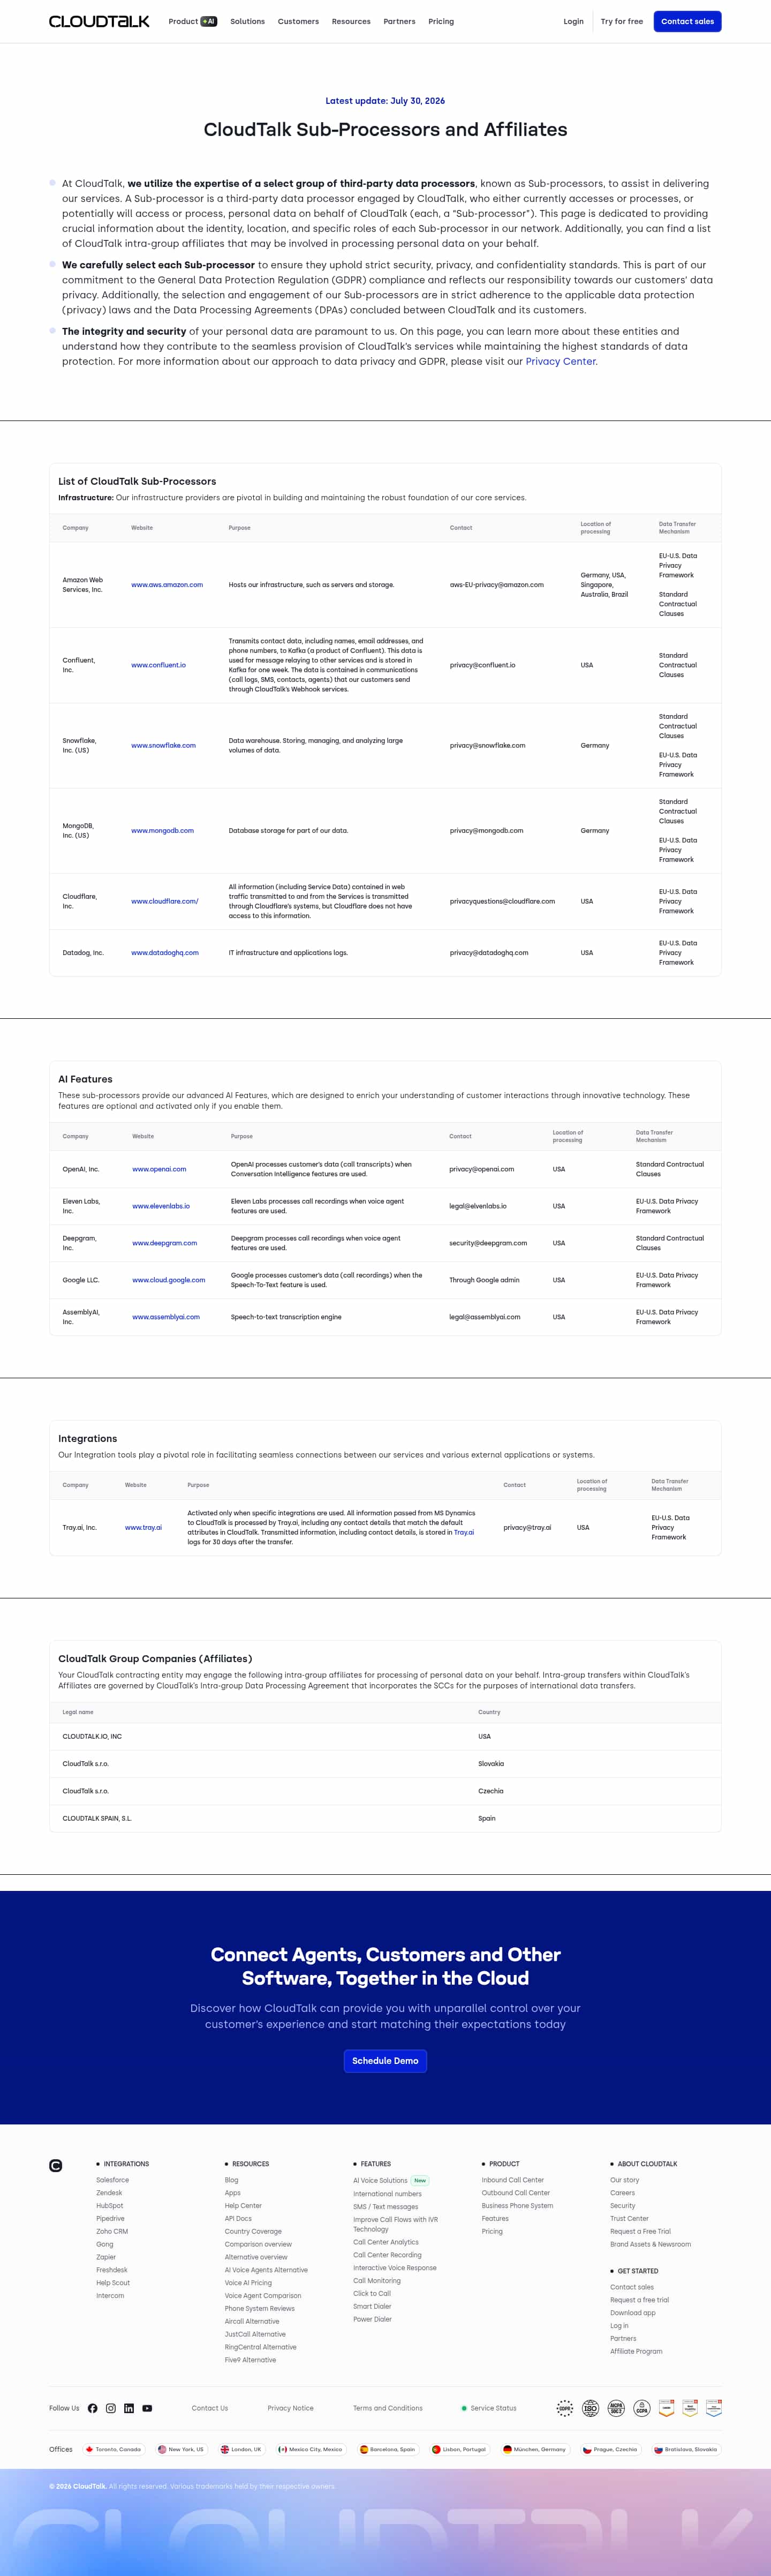The height and width of the screenshot is (2576, 771).
Task: Visit the www.openai.com link
Action: pos(159,1169)
